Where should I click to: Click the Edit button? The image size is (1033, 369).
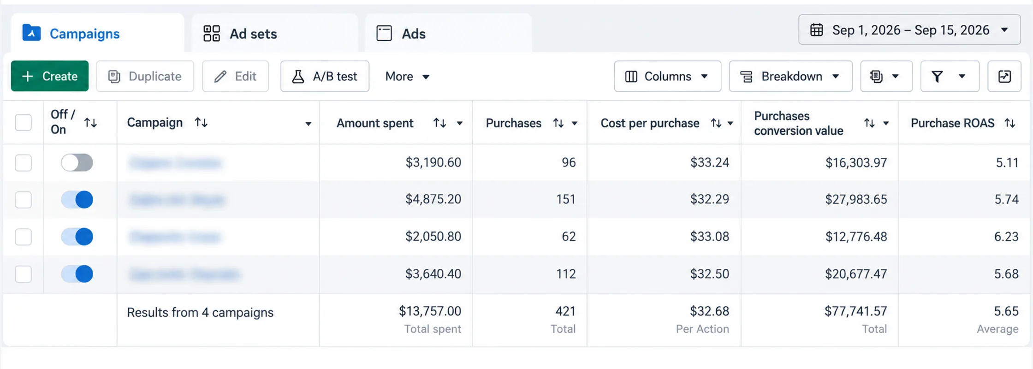pos(235,76)
